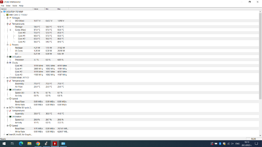Screen dimensions: 262x147
Task: Open the File menu
Action: (x=2, y=6)
